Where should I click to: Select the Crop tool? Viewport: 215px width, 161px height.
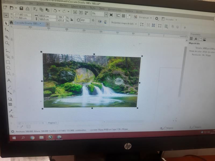7,37
